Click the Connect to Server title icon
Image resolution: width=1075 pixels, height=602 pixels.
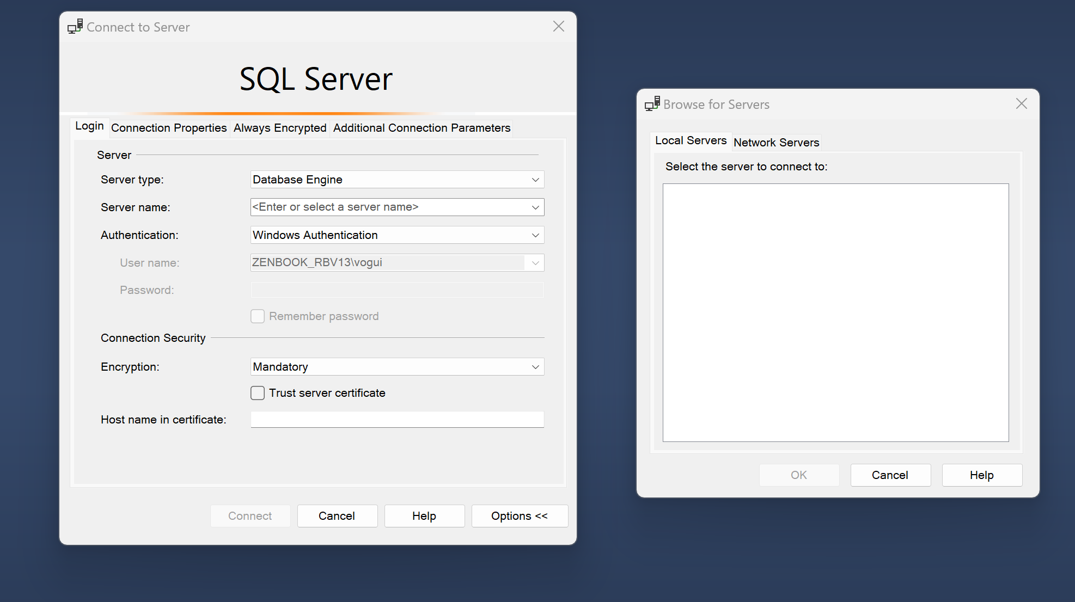pos(75,27)
